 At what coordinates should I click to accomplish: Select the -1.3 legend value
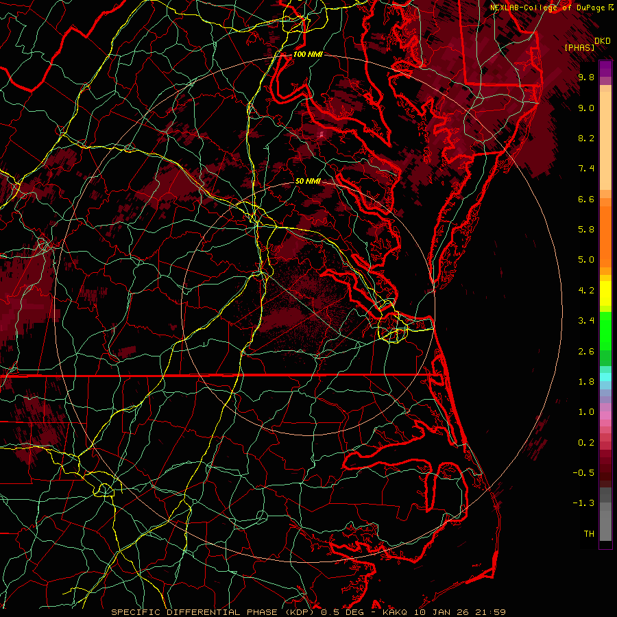click(583, 503)
